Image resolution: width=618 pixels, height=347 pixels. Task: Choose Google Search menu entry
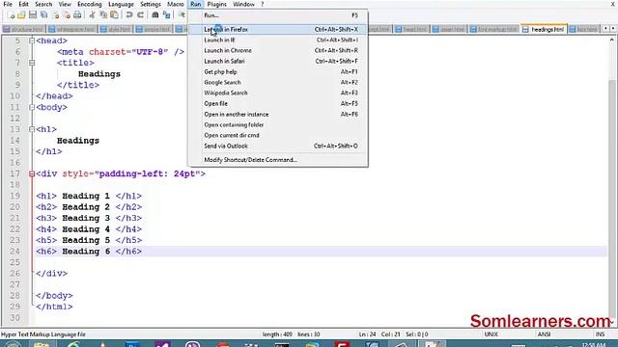click(278, 82)
